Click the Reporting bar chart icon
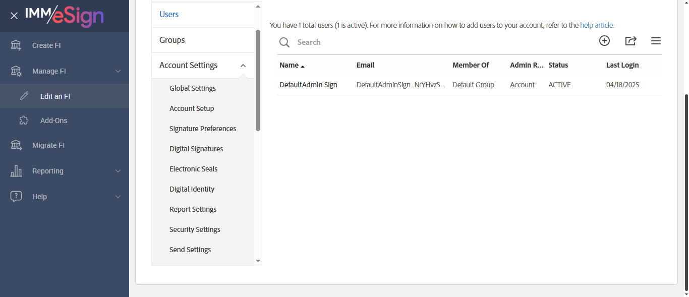The image size is (689, 297). [x=16, y=171]
